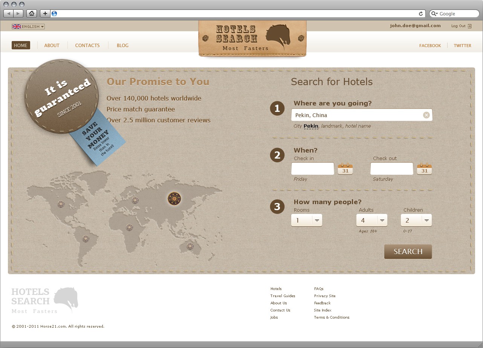The width and height of the screenshot is (483, 348).
Task: Visit the TWITTER link in the header
Action: point(462,46)
